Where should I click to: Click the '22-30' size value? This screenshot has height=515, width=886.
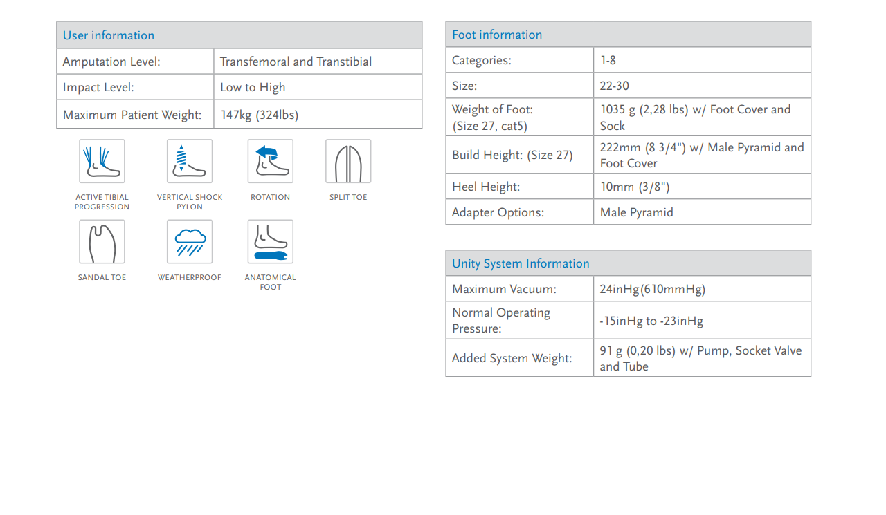pos(615,86)
